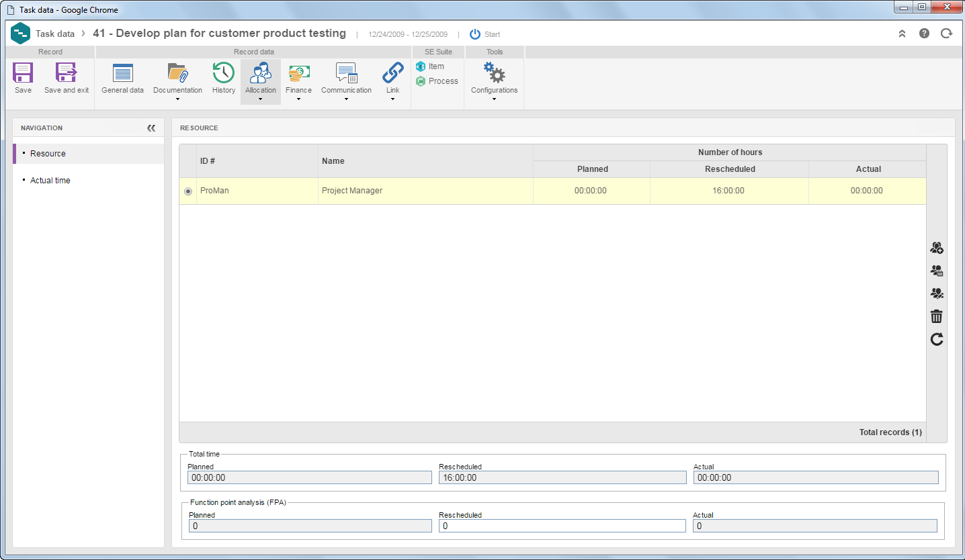Select the ProMan row radio button
Image resolution: width=965 pixels, height=560 pixels.
point(187,191)
